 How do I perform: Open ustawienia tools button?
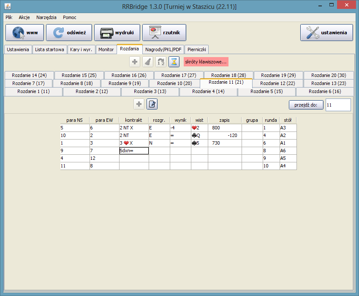326,33
